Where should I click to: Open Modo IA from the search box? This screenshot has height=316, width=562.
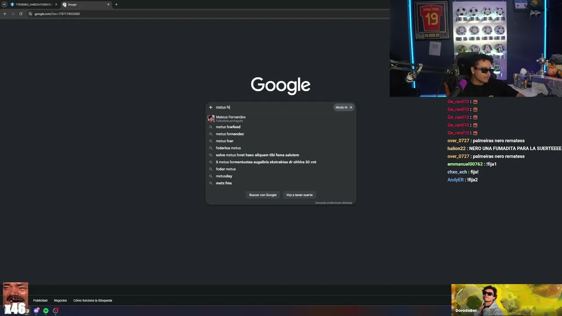click(x=344, y=107)
